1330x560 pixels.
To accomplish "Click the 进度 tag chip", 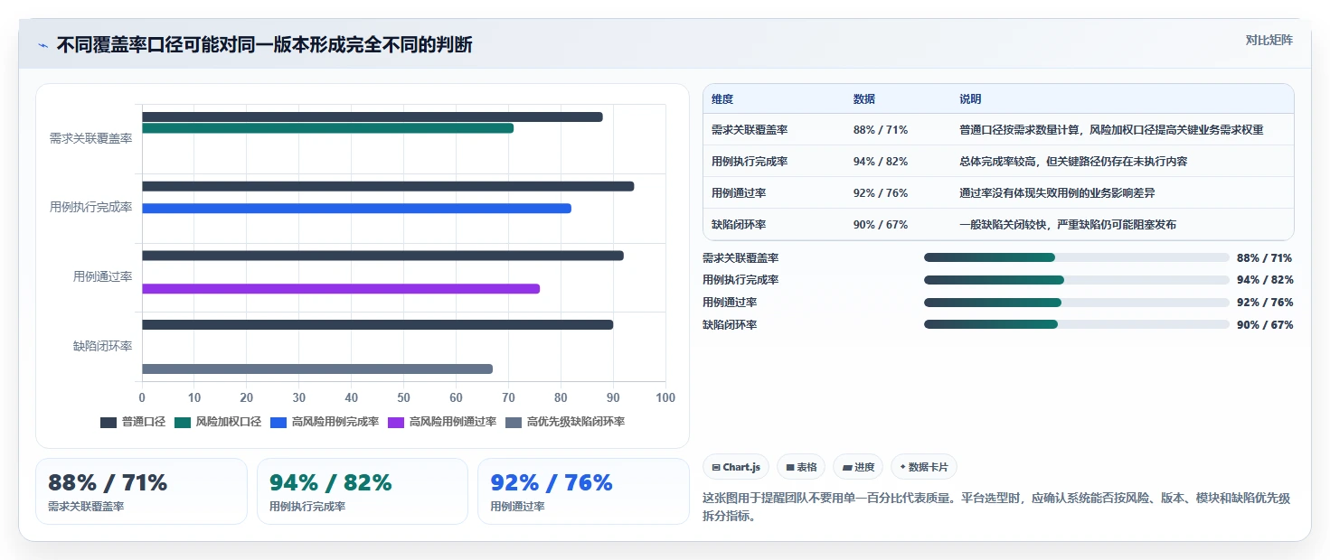I will coord(858,467).
